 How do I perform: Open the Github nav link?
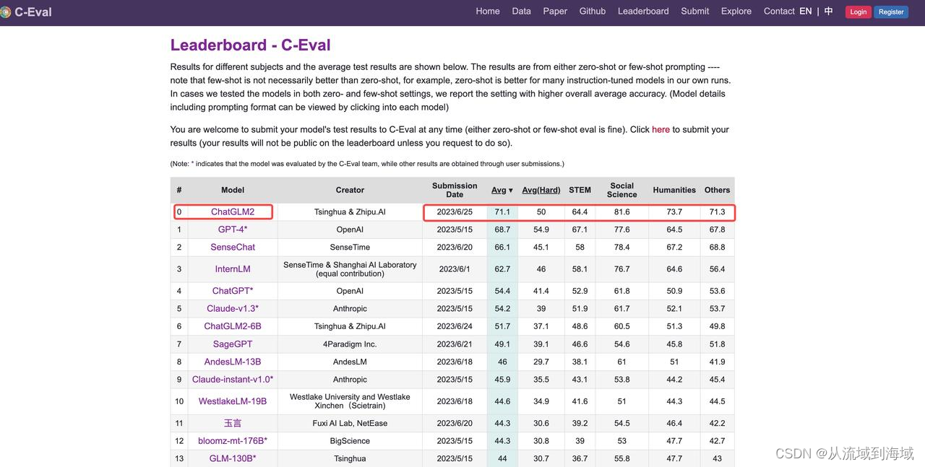click(x=593, y=11)
